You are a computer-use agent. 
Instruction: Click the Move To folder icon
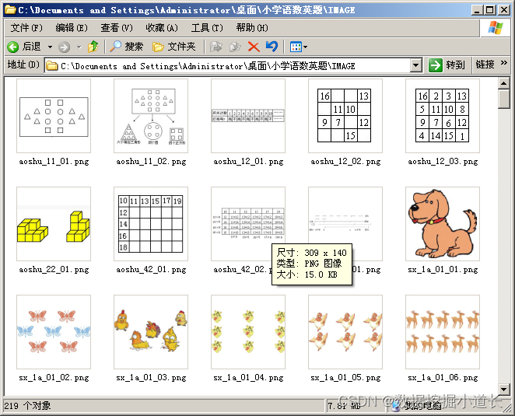pos(216,47)
